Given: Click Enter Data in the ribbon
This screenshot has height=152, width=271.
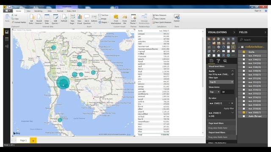Looking at the screenshot, I should pos(47,19).
